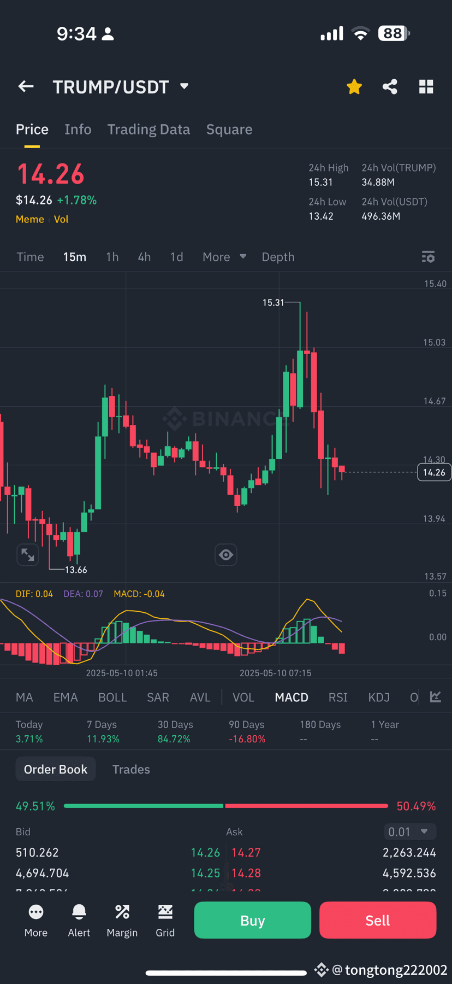The width and height of the screenshot is (452, 984).
Task: Tap the MACD DIF/DEA values legend
Action: [90, 594]
